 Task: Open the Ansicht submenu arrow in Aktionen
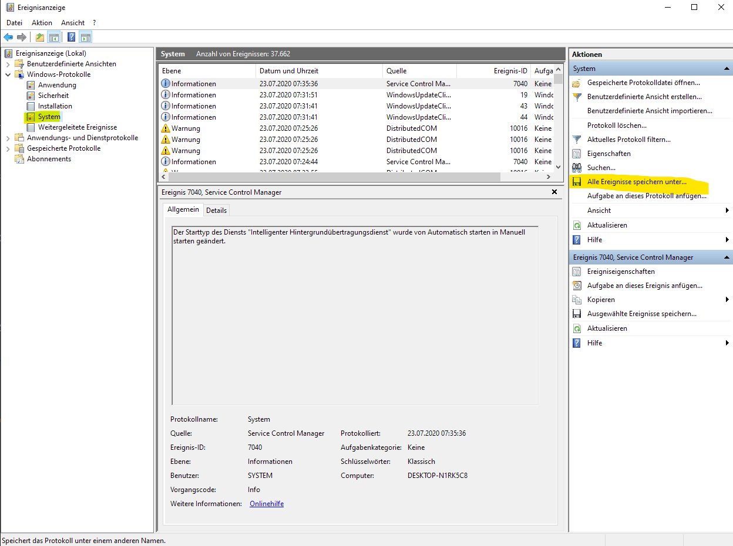(x=727, y=211)
